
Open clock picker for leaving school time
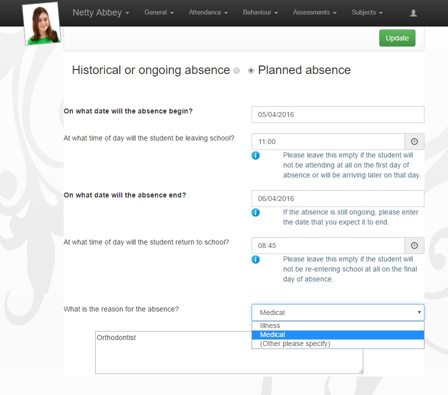(x=414, y=141)
